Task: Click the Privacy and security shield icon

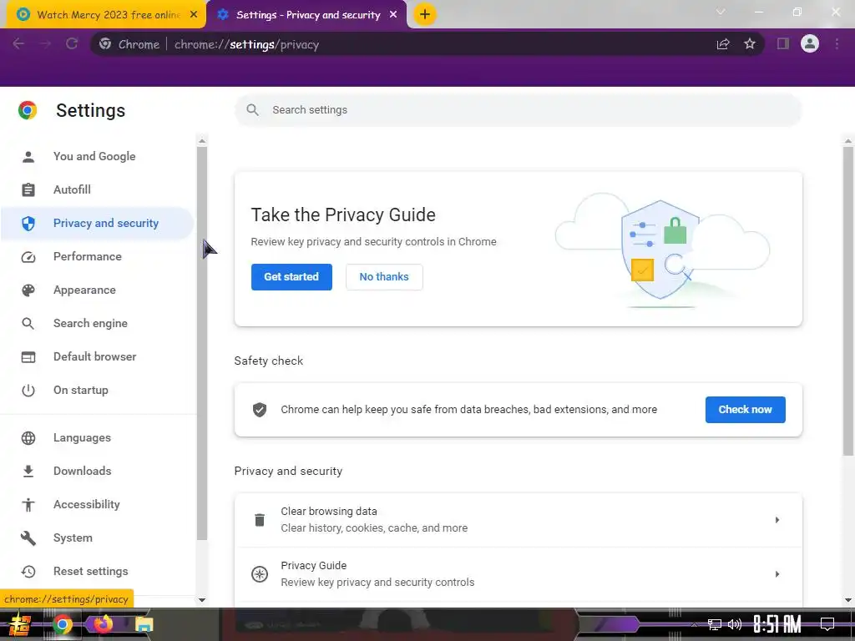Action: coord(28,224)
